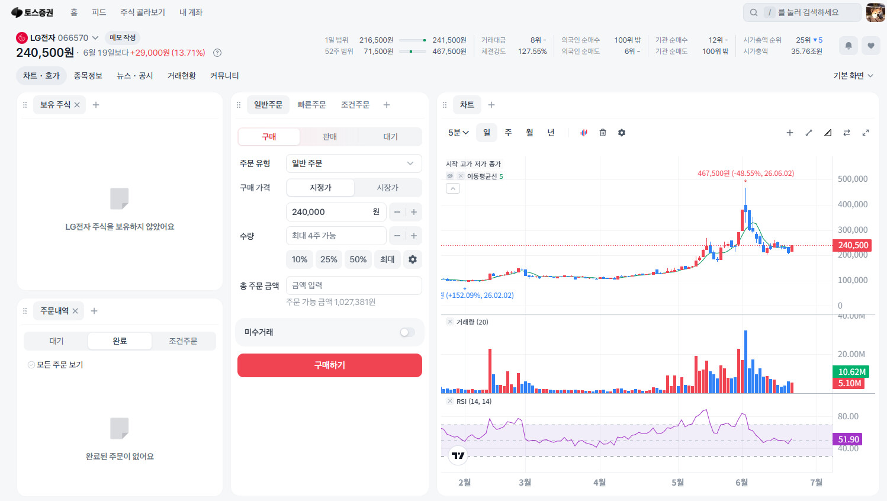The height and width of the screenshot is (501, 887).
Task: Toggle the 미수거래 switch
Action: click(x=407, y=332)
